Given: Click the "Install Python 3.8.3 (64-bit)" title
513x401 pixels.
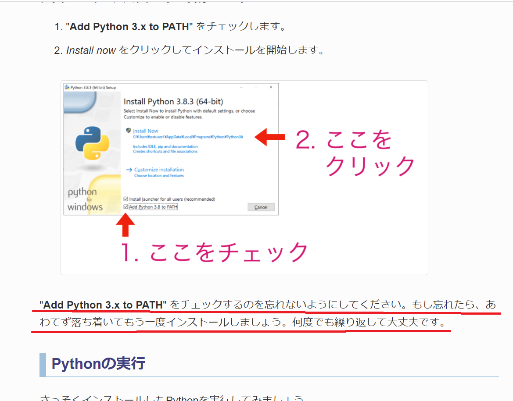Looking at the screenshot, I should pos(173,102).
